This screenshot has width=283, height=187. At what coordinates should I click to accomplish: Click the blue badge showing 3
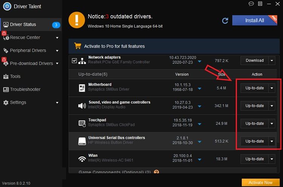pyautogui.click(x=56, y=25)
